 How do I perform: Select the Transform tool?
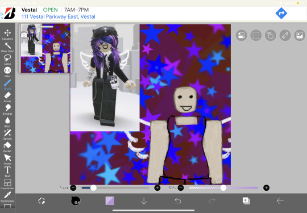[7, 35]
